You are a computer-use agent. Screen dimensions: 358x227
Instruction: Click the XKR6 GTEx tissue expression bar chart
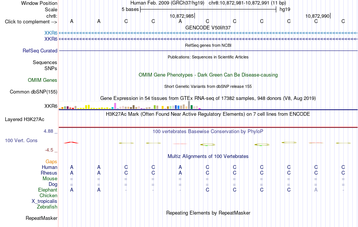click(x=130, y=105)
